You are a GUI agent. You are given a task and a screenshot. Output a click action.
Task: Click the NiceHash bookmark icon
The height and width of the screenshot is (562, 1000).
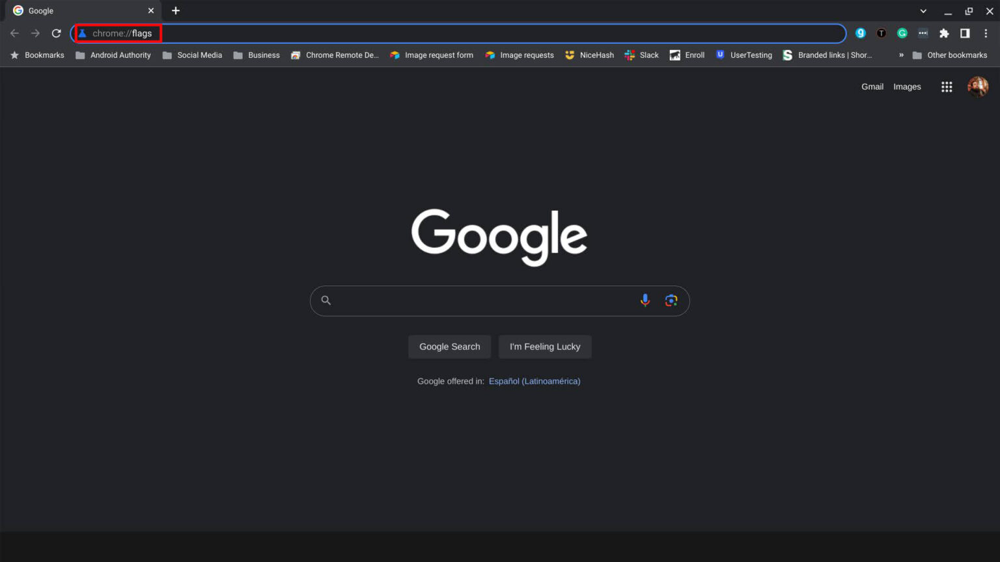coord(569,55)
